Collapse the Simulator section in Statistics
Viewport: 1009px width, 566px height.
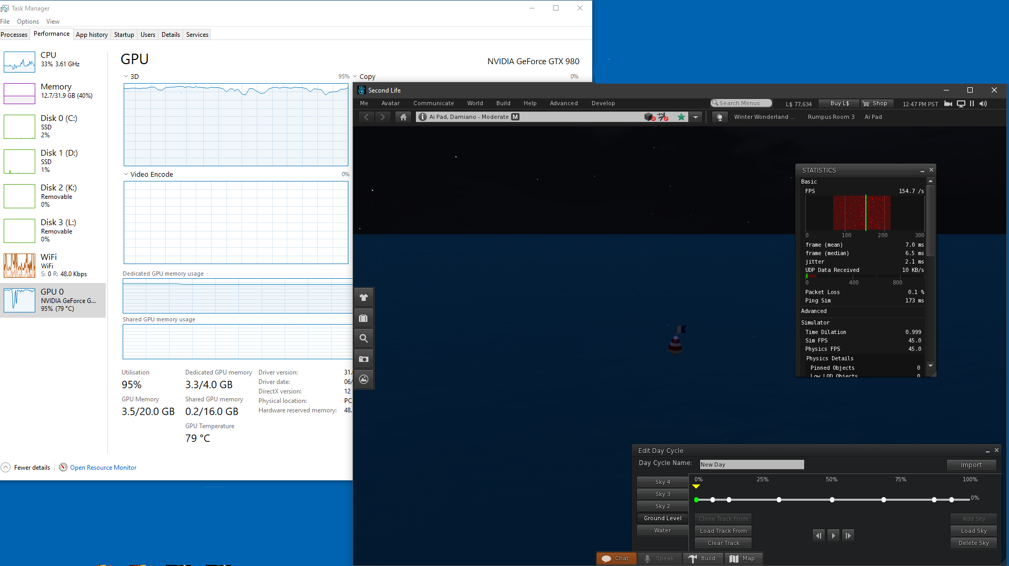pyautogui.click(x=815, y=322)
